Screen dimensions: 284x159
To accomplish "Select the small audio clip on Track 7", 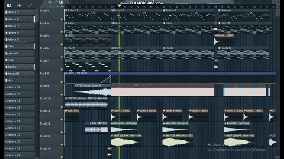I will click(x=216, y=65).
